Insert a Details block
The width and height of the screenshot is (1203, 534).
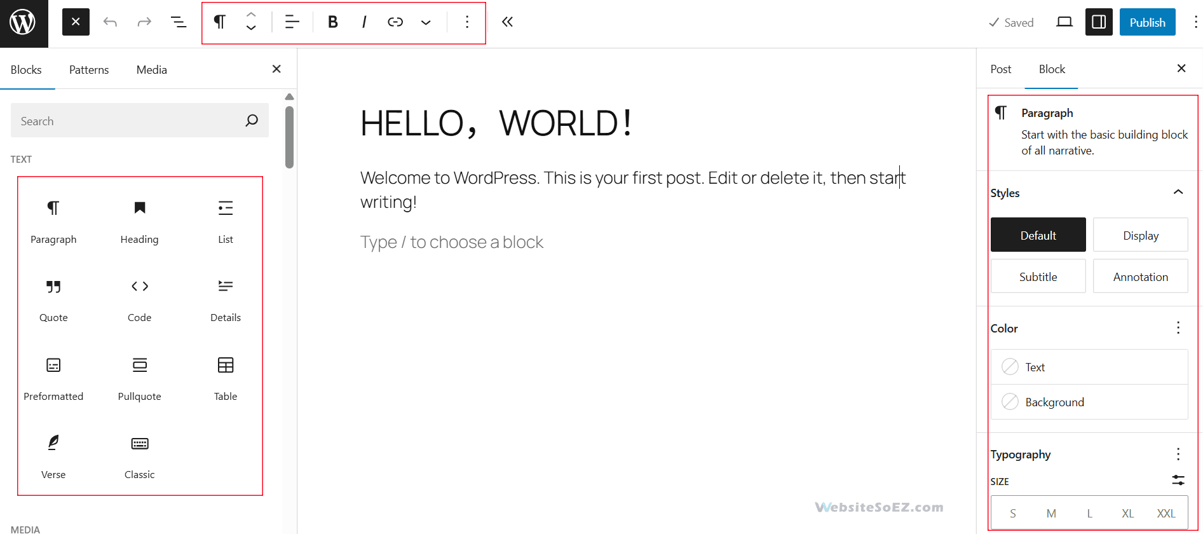[x=226, y=299]
